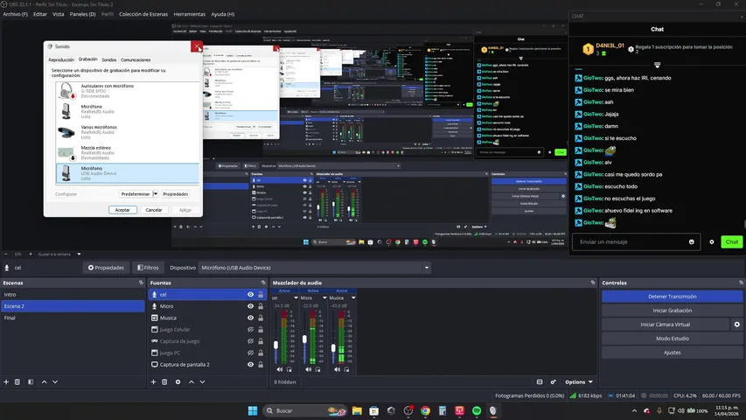This screenshot has height=420, width=746.
Task: Hide the cel source with its eye icon
Action: tap(250, 295)
